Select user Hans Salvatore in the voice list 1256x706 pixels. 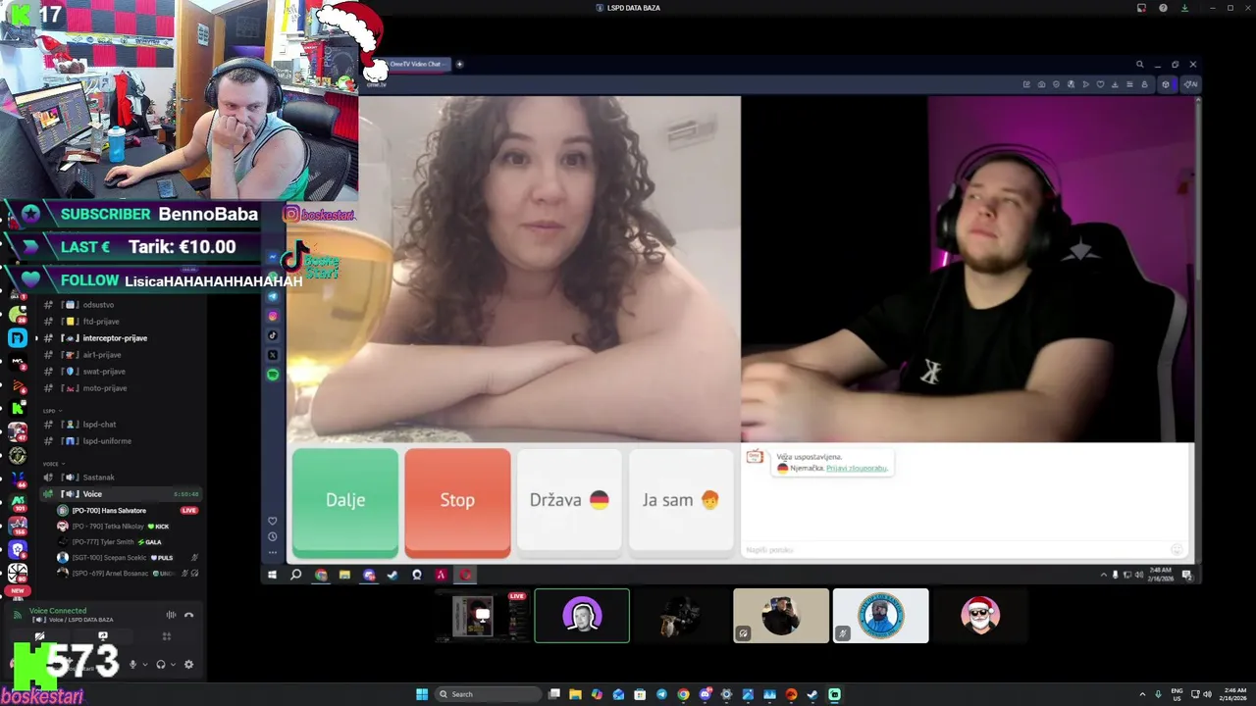click(x=109, y=511)
